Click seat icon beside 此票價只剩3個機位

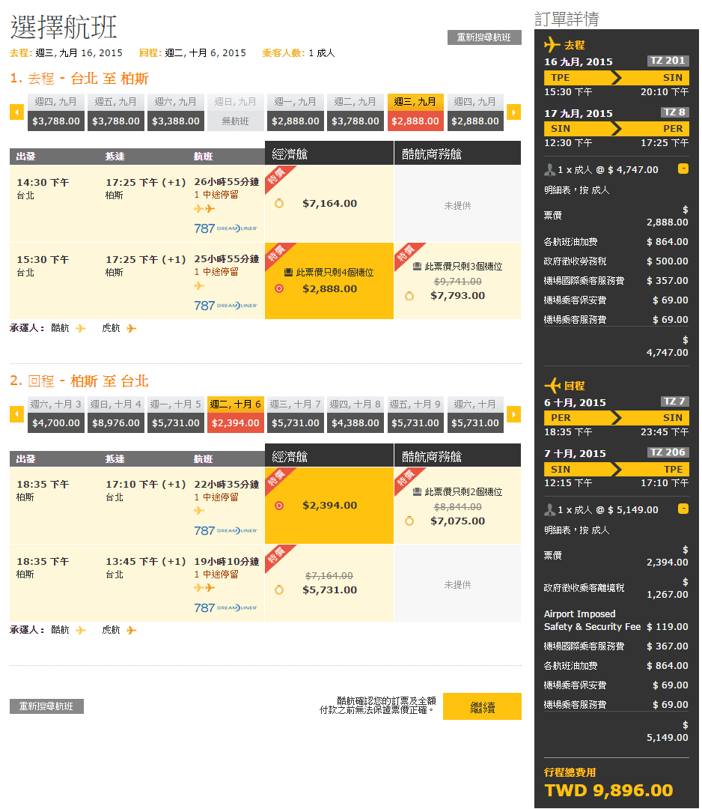click(x=417, y=266)
